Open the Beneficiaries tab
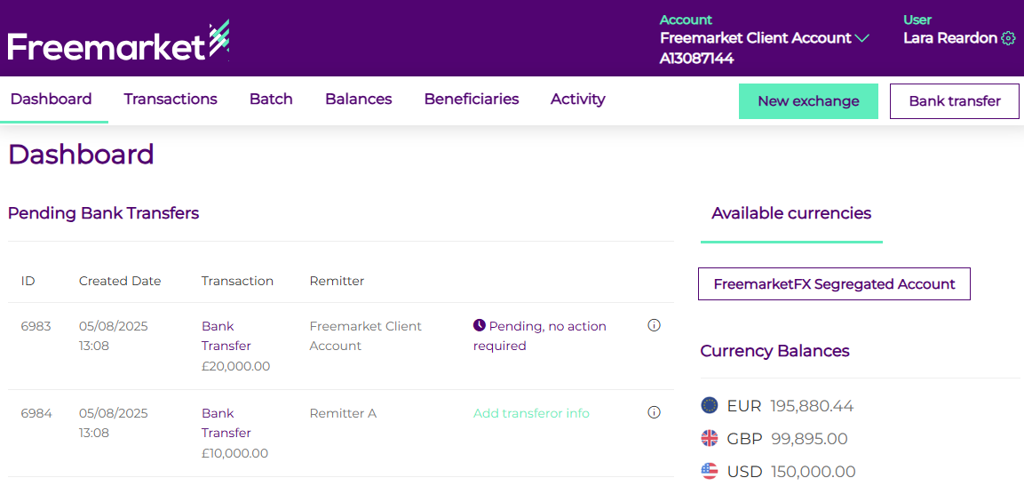This screenshot has height=486, width=1024. 472,100
